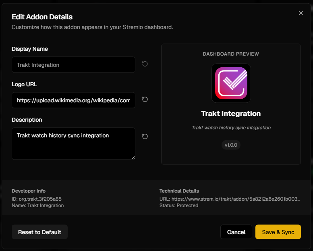Select the ID: org.trakt.3f205a85 text
The width and height of the screenshot is (313, 251).
(x=37, y=199)
